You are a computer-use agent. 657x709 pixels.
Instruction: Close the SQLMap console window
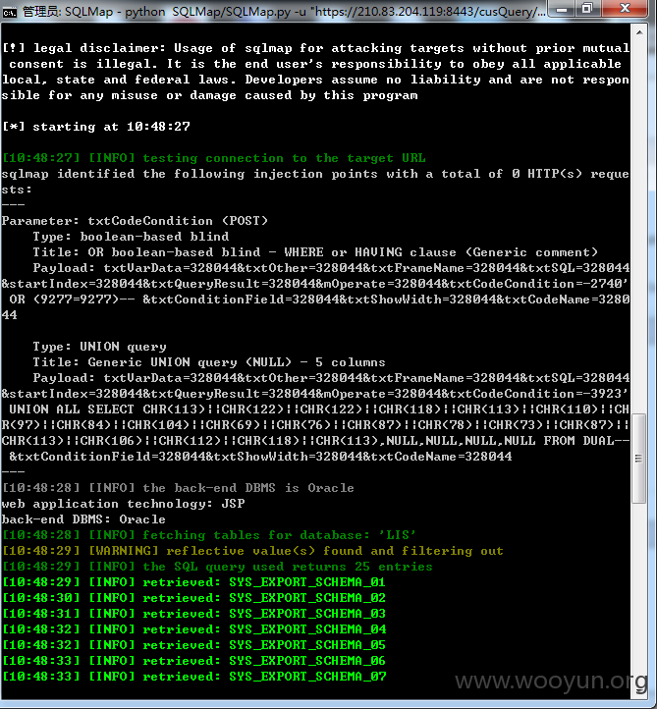pos(626,9)
